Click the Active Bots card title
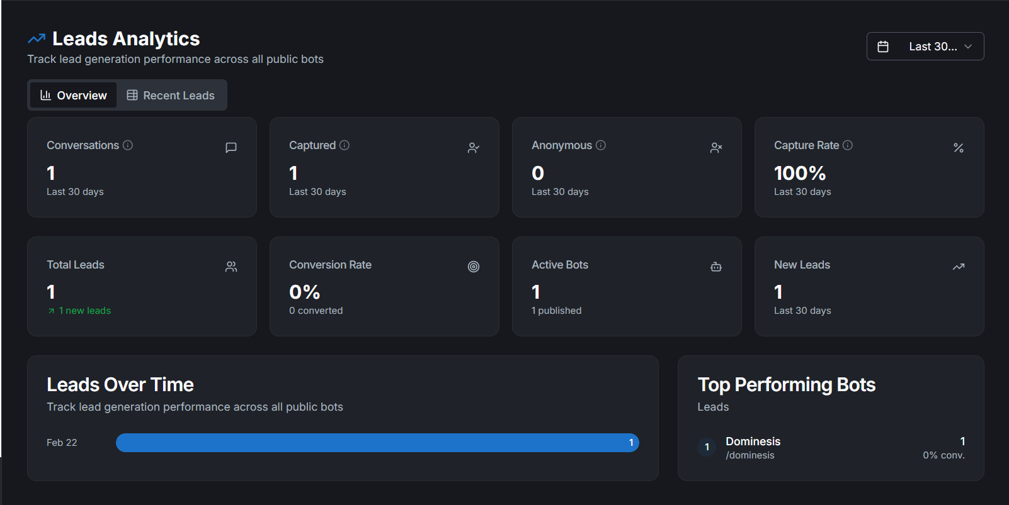The height and width of the screenshot is (505, 1009). pyautogui.click(x=560, y=265)
